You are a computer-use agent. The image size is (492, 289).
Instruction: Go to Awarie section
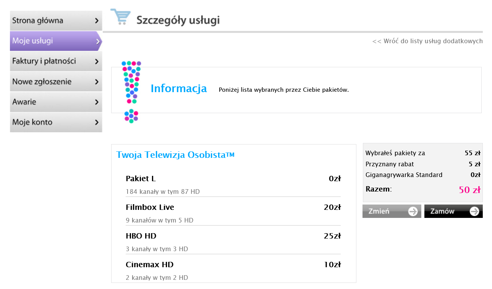pyautogui.click(x=24, y=102)
